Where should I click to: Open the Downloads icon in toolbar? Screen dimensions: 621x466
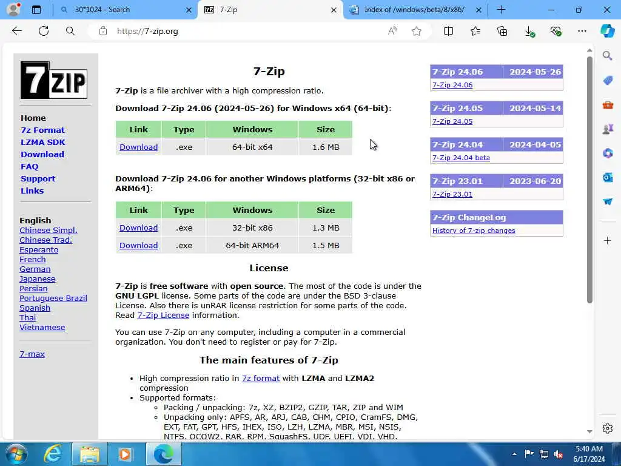point(529,32)
